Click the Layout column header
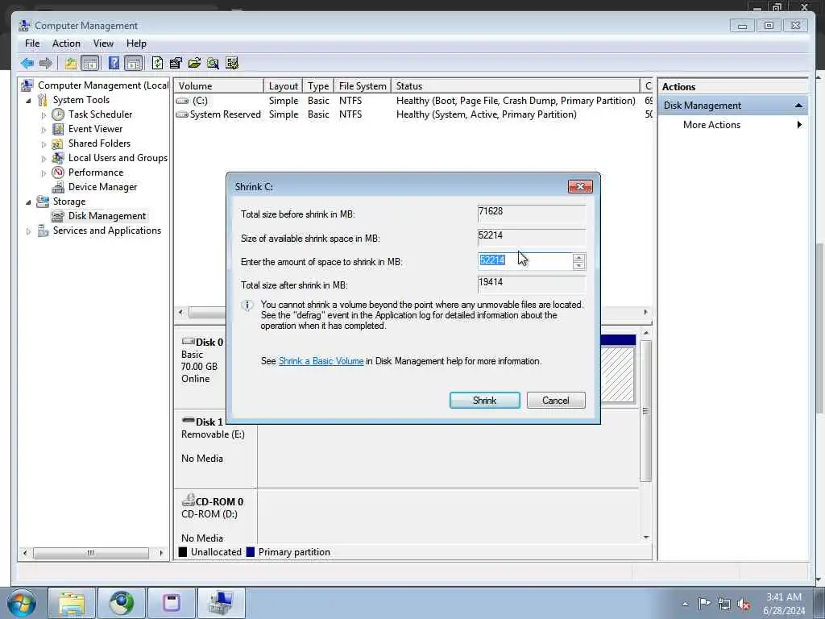This screenshot has width=825, height=619. [x=283, y=85]
